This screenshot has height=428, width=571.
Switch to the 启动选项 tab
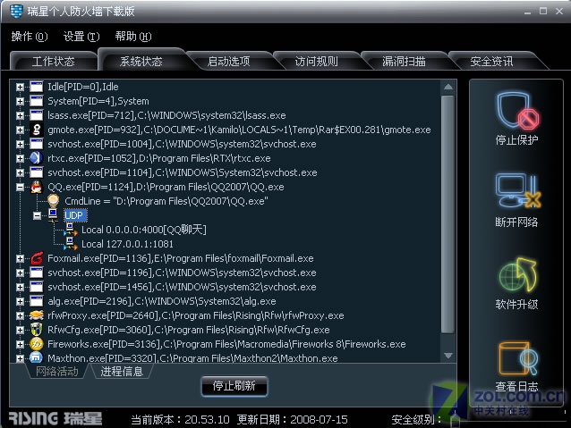pos(229,61)
